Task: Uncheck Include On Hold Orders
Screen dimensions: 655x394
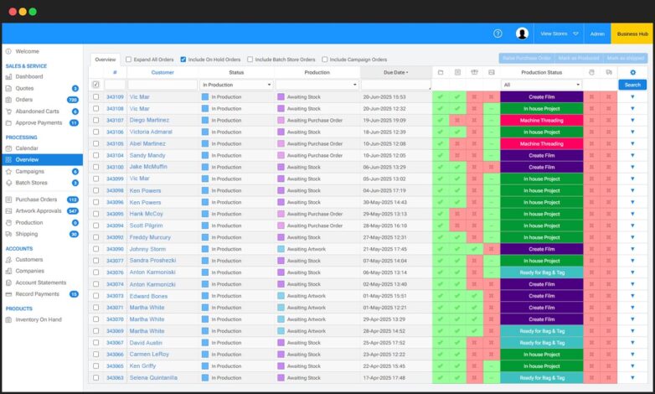Action: click(183, 60)
